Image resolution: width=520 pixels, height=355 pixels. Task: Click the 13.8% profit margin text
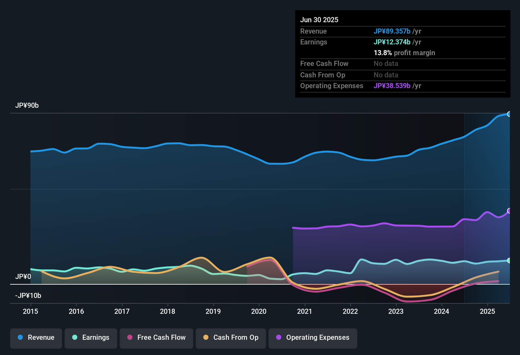coord(404,53)
